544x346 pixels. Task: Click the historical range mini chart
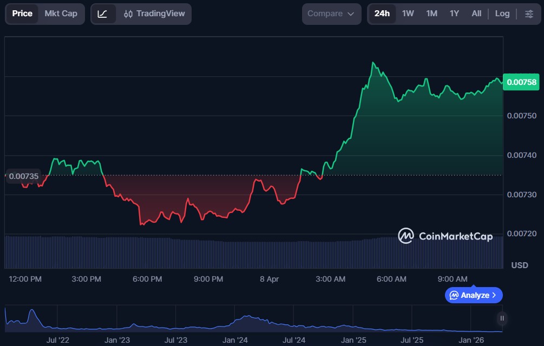pos(249,320)
